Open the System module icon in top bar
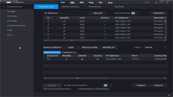This screenshot has height=97, width=173. pyautogui.click(x=91, y=3)
